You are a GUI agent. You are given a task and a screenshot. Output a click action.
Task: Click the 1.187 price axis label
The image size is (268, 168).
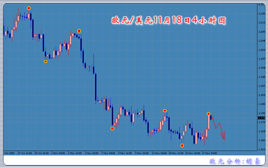262,86
